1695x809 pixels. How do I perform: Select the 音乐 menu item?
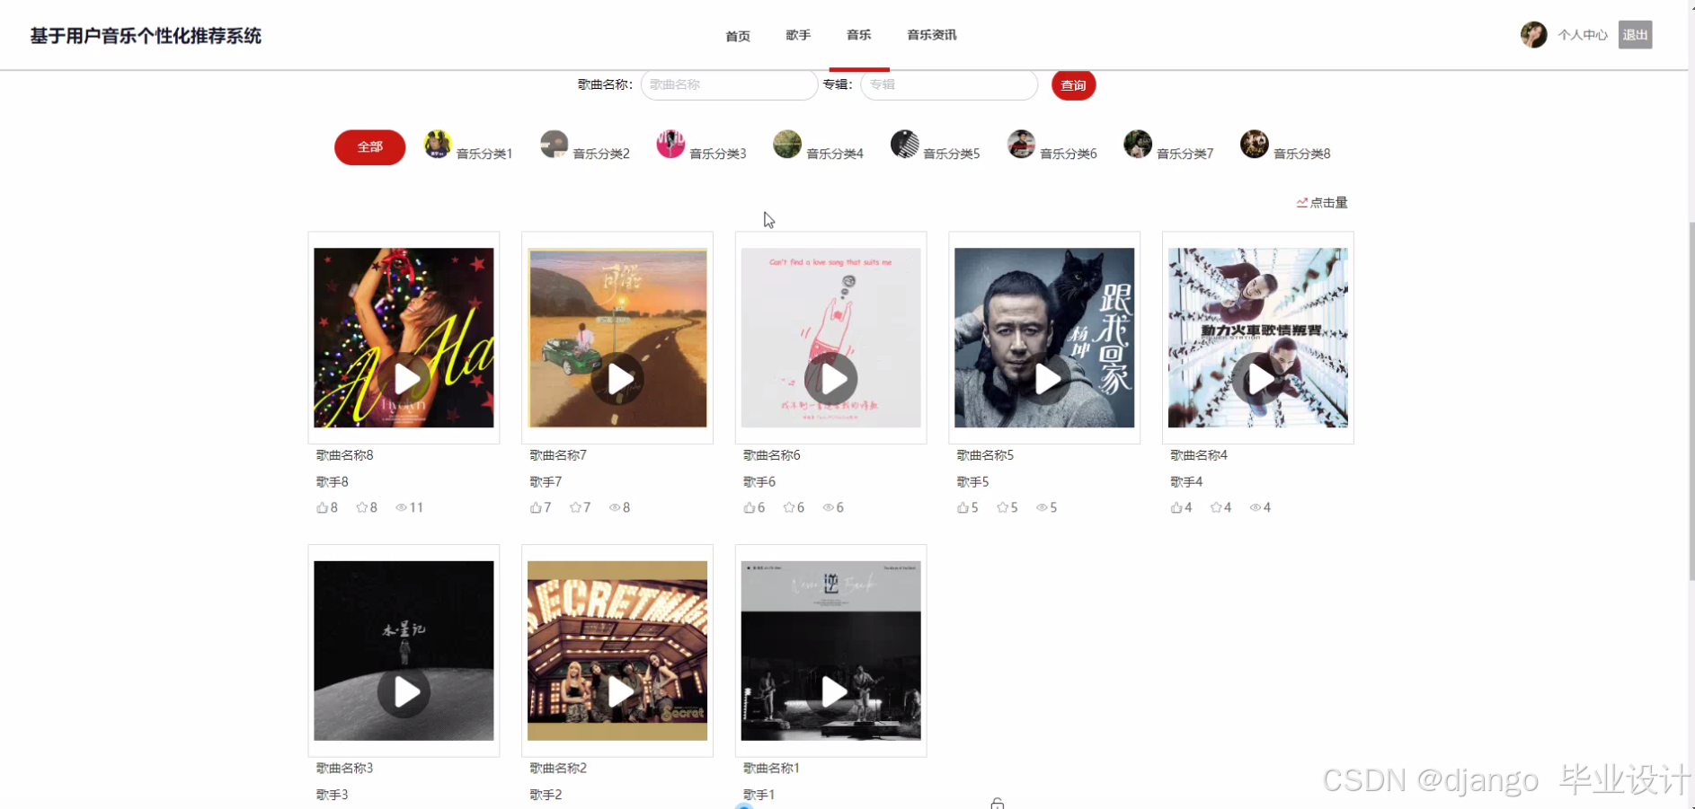[x=859, y=35]
